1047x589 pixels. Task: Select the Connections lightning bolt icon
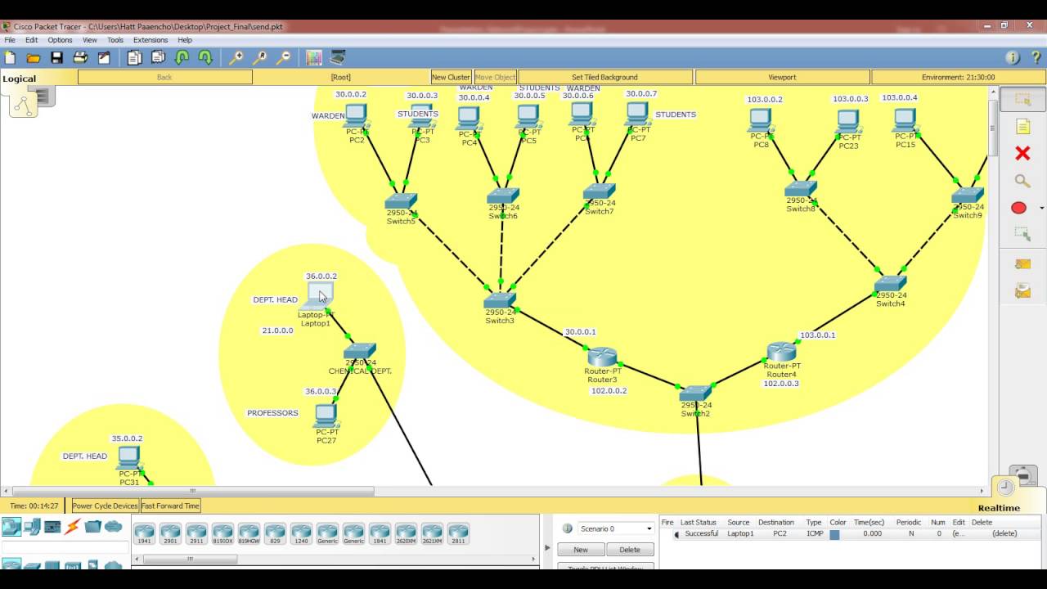(x=73, y=527)
